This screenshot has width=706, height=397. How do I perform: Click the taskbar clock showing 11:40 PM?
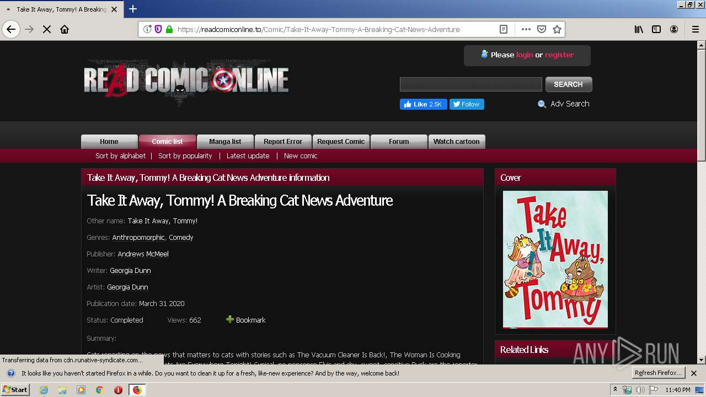point(678,390)
